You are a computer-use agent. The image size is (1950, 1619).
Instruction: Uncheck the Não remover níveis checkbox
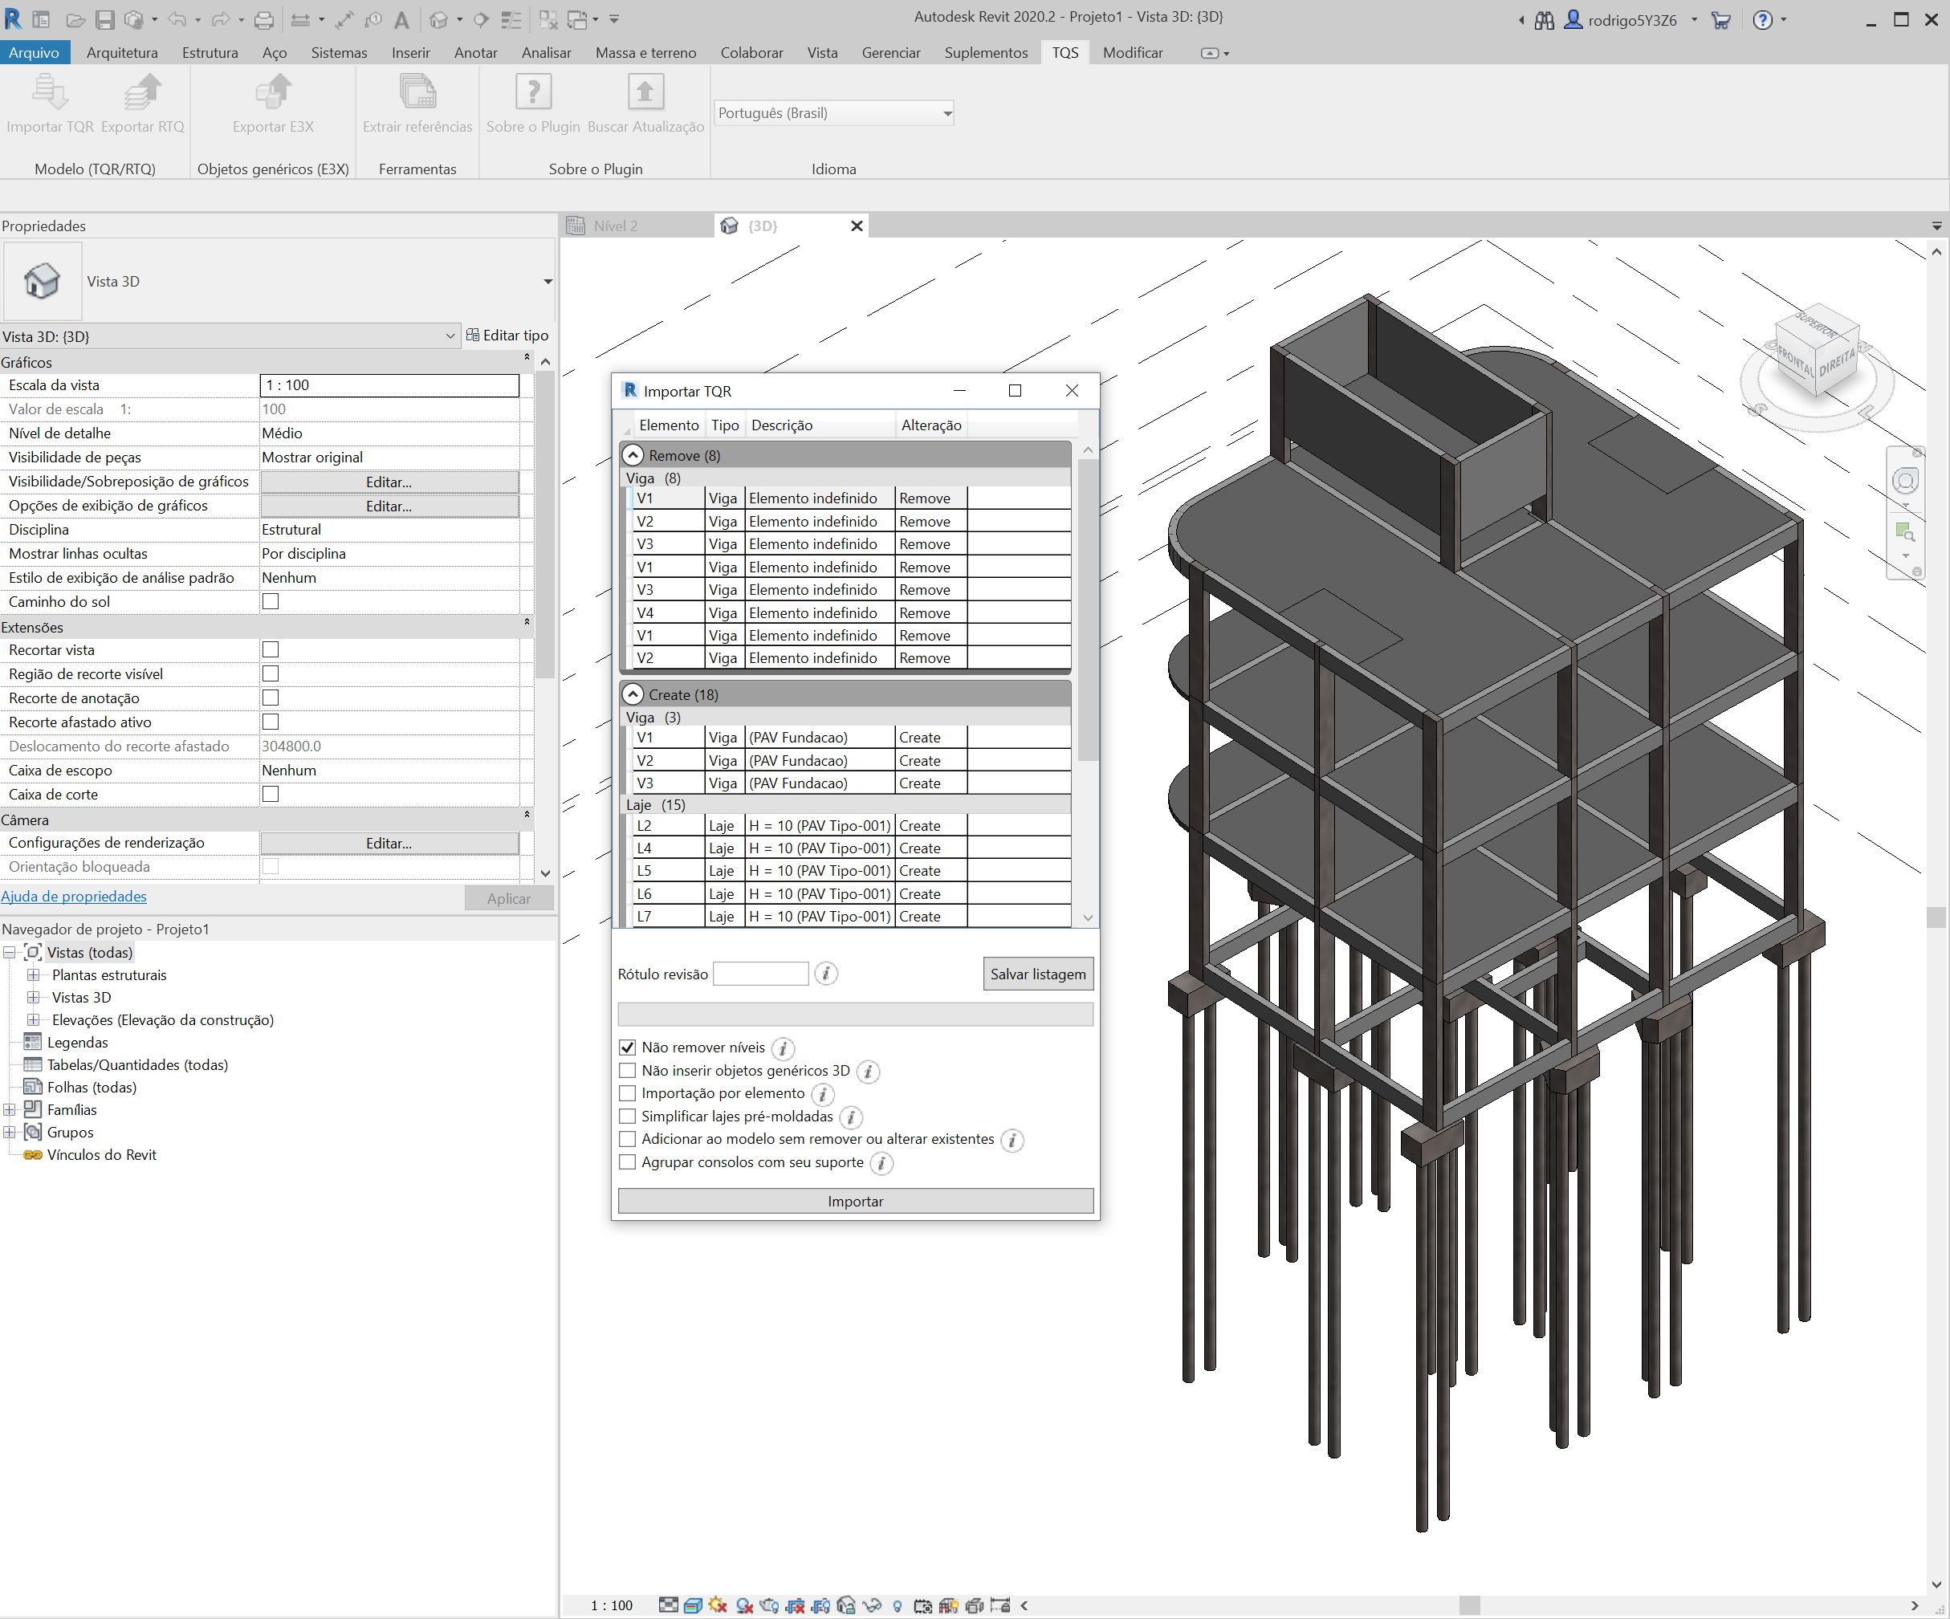pos(628,1047)
